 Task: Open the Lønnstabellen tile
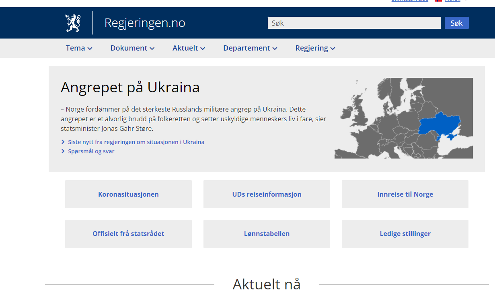[267, 234]
